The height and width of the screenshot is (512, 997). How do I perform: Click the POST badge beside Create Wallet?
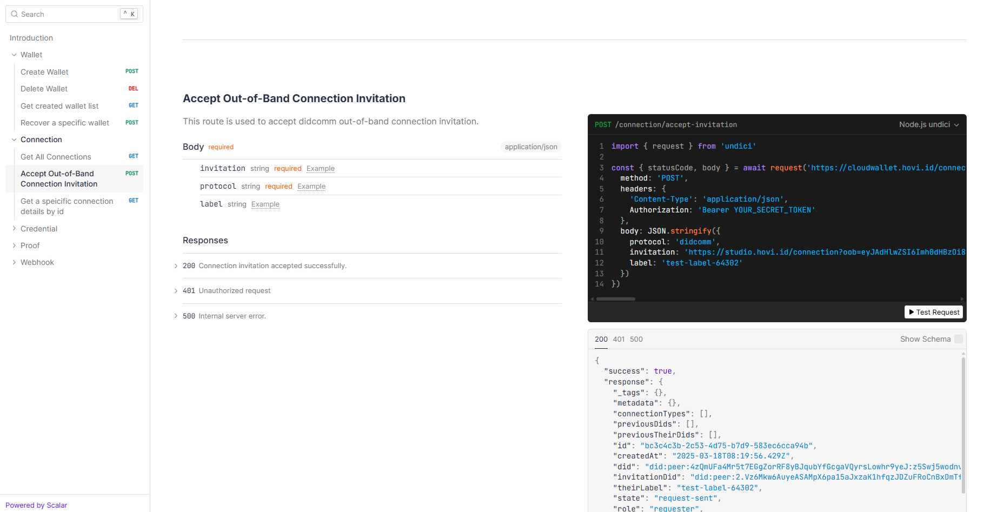(x=132, y=71)
